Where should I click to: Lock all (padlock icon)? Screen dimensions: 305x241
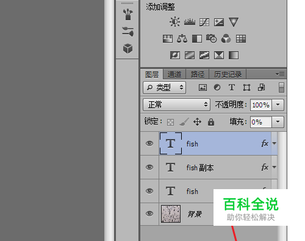[211, 122]
